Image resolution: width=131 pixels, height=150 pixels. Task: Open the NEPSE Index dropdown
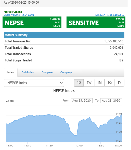[34, 83]
